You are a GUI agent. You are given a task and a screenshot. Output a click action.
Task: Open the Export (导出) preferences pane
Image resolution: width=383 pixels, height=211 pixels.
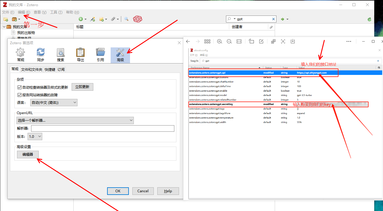[80, 55]
